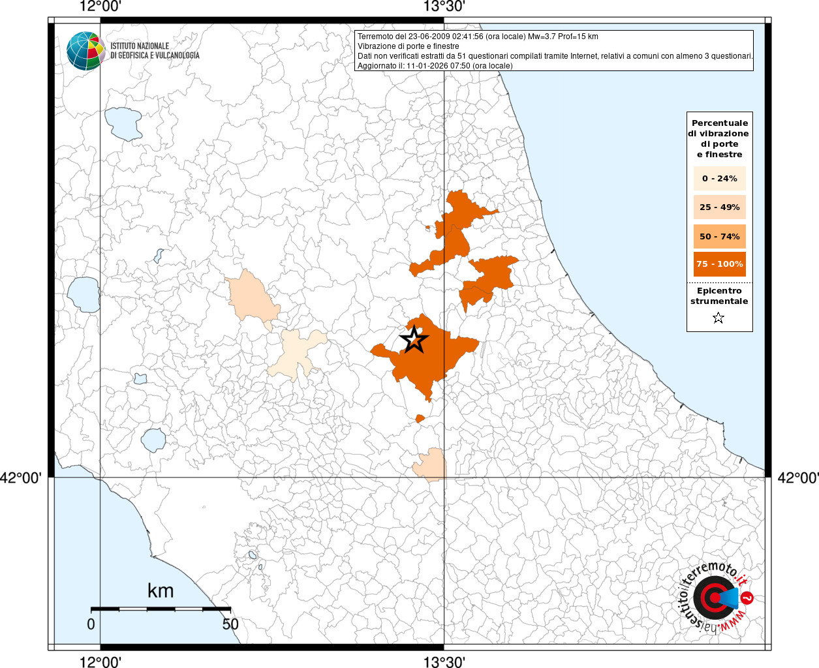The width and height of the screenshot is (819, 668).
Task: Click the top 13°30' longitude label
Action: click(x=444, y=7)
